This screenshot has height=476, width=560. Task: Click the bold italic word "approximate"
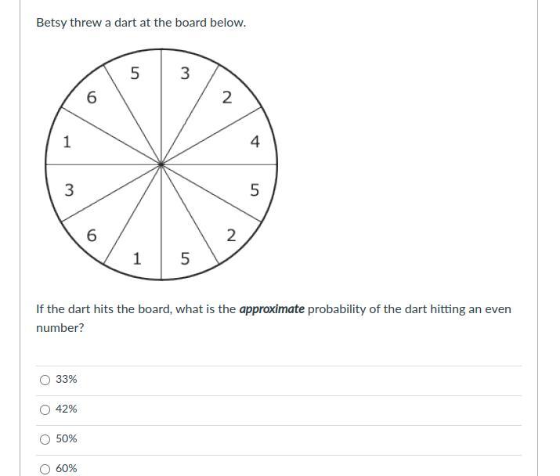[x=272, y=309]
